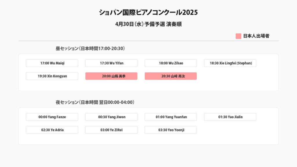This screenshot has width=297, height=167.
Task: Click the 昼セッション heading
Action: click(x=90, y=48)
